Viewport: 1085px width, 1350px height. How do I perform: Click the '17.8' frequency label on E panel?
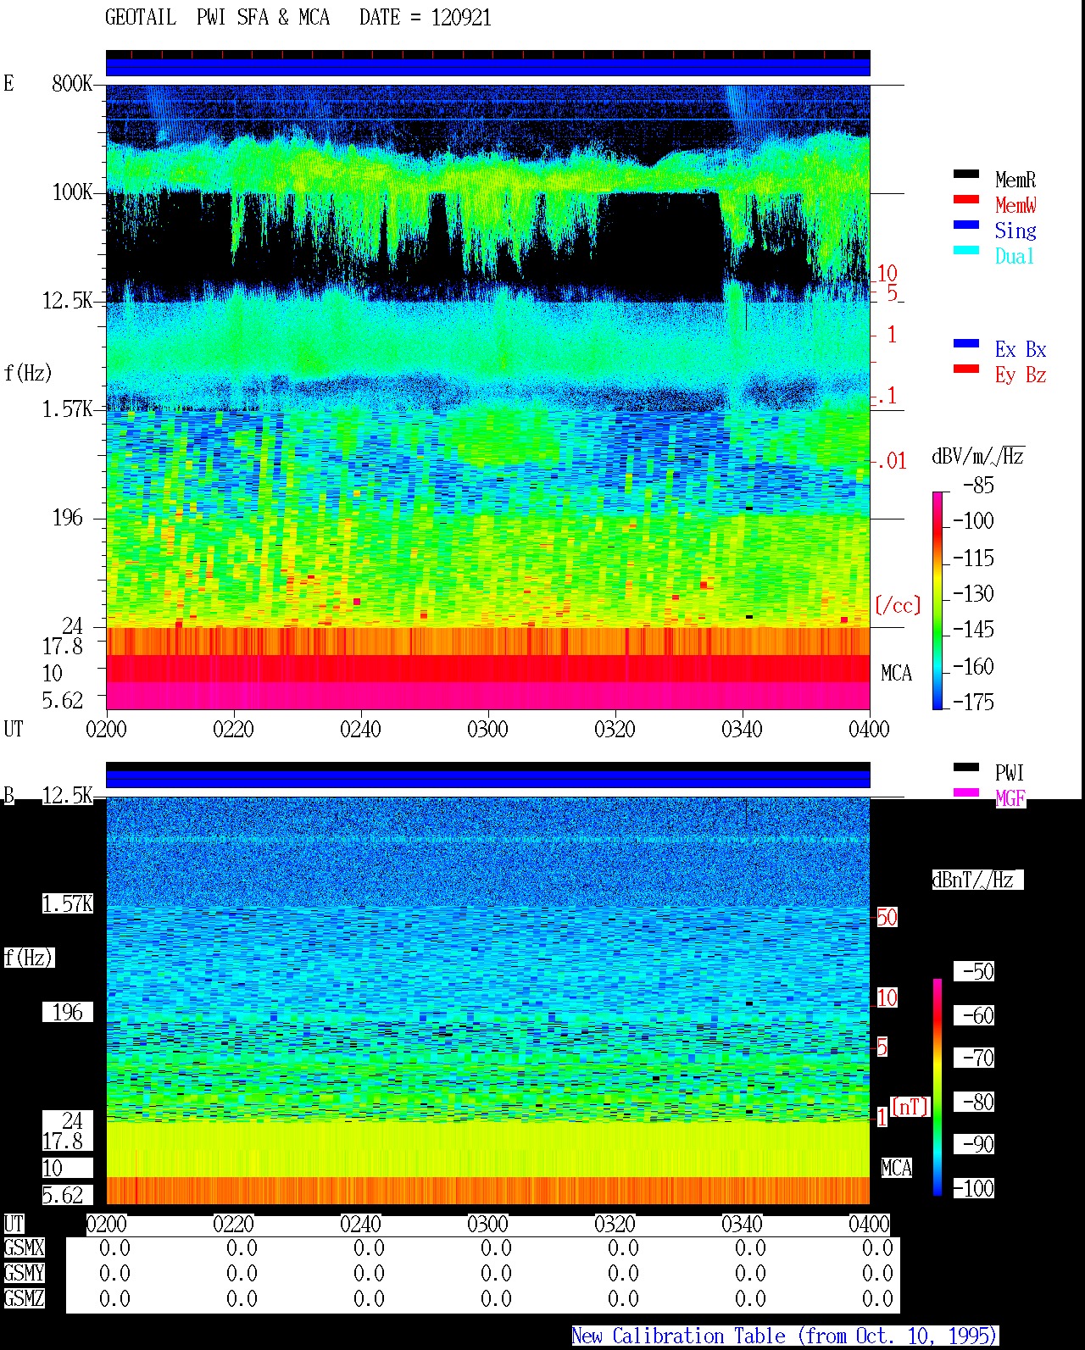point(63,646)
